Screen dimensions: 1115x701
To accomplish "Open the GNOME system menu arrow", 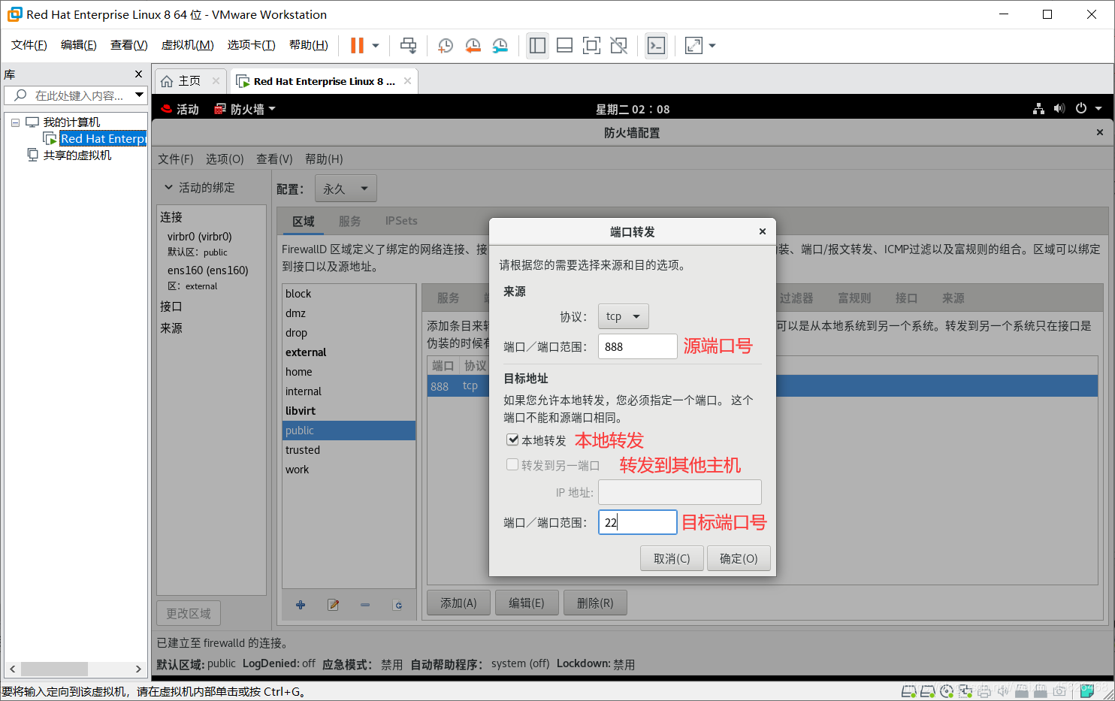I will (1098, 109).
